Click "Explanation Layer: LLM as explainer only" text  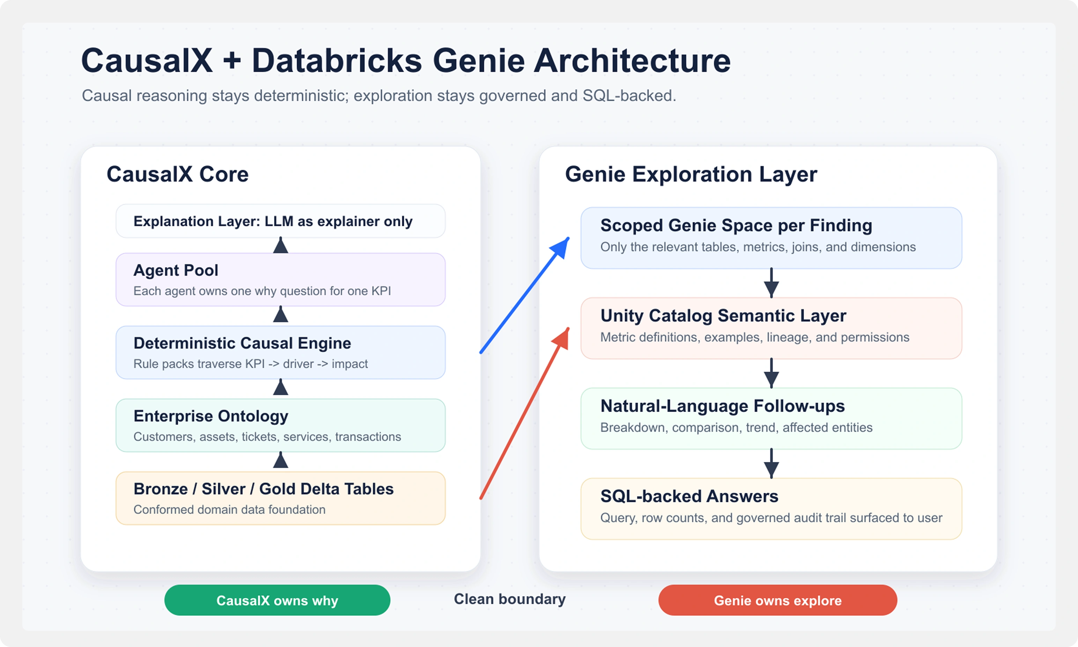(273, 221)
